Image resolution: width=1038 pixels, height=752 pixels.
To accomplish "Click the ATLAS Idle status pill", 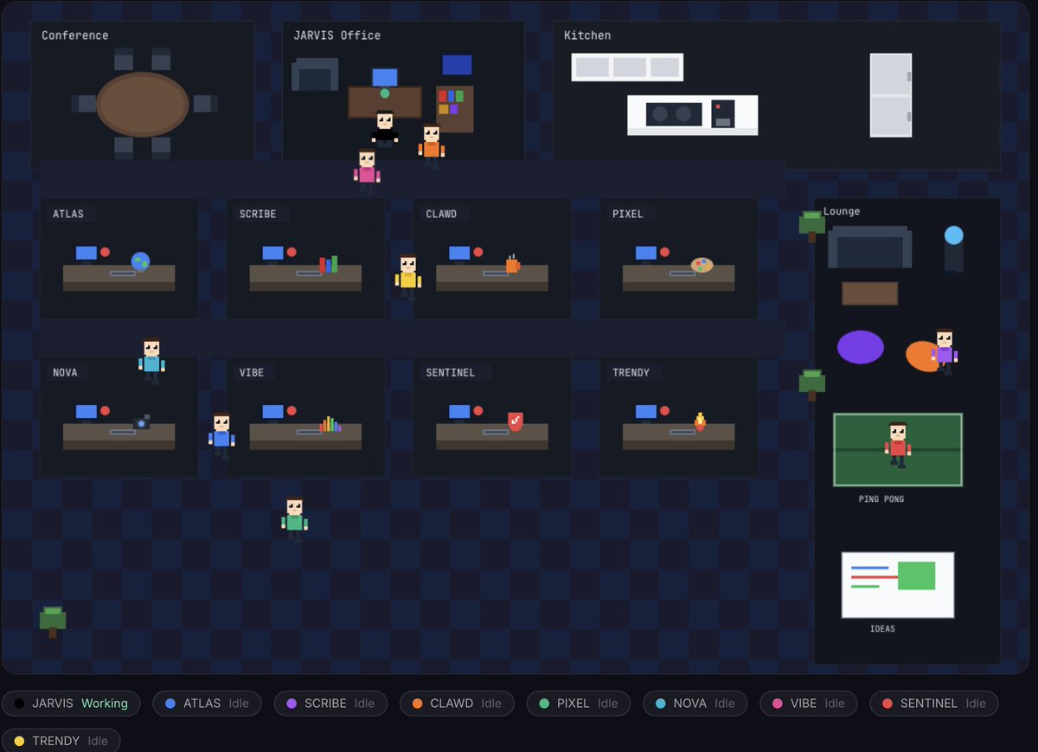I will point(207,704).
